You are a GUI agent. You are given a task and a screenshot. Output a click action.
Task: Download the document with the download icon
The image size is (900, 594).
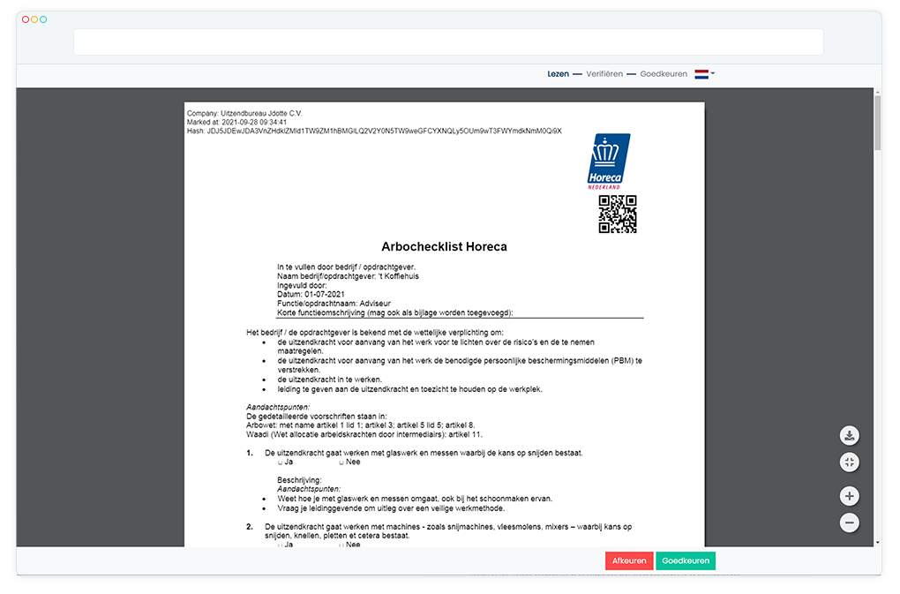click(x=850, y=436)
